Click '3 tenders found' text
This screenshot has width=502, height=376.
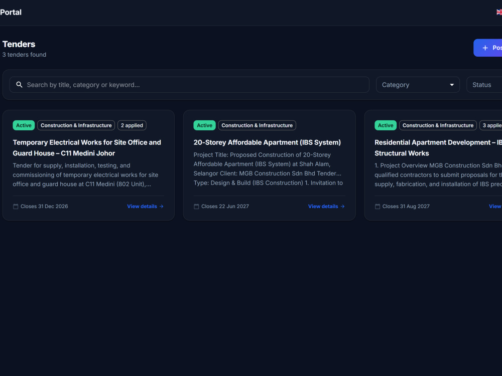click(24, 55)
